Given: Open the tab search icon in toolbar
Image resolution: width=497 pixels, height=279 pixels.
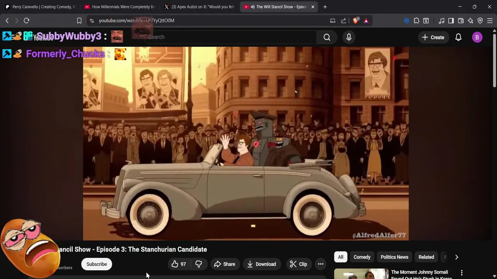Looking at the screenshot, I should (x=426, y=21).
